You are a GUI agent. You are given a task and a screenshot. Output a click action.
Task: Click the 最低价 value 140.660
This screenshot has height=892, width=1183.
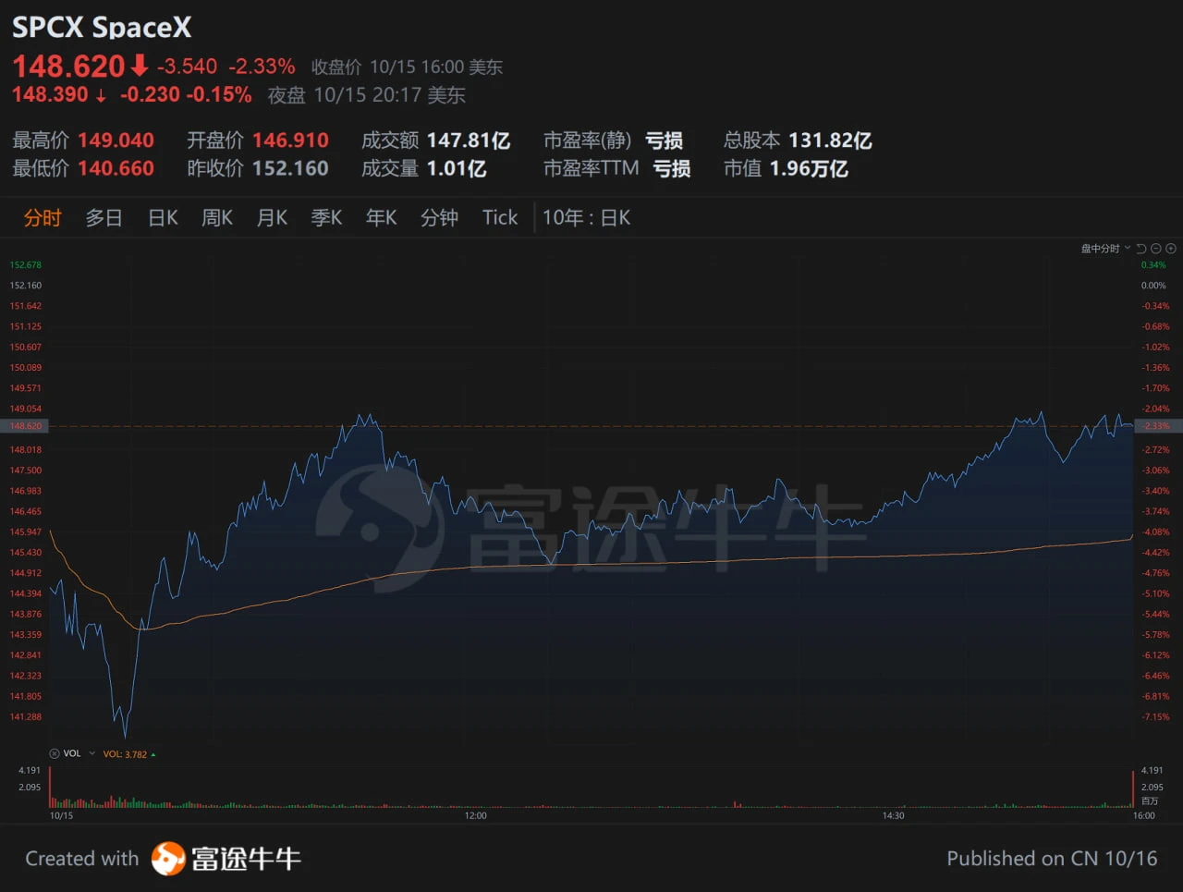116,168
